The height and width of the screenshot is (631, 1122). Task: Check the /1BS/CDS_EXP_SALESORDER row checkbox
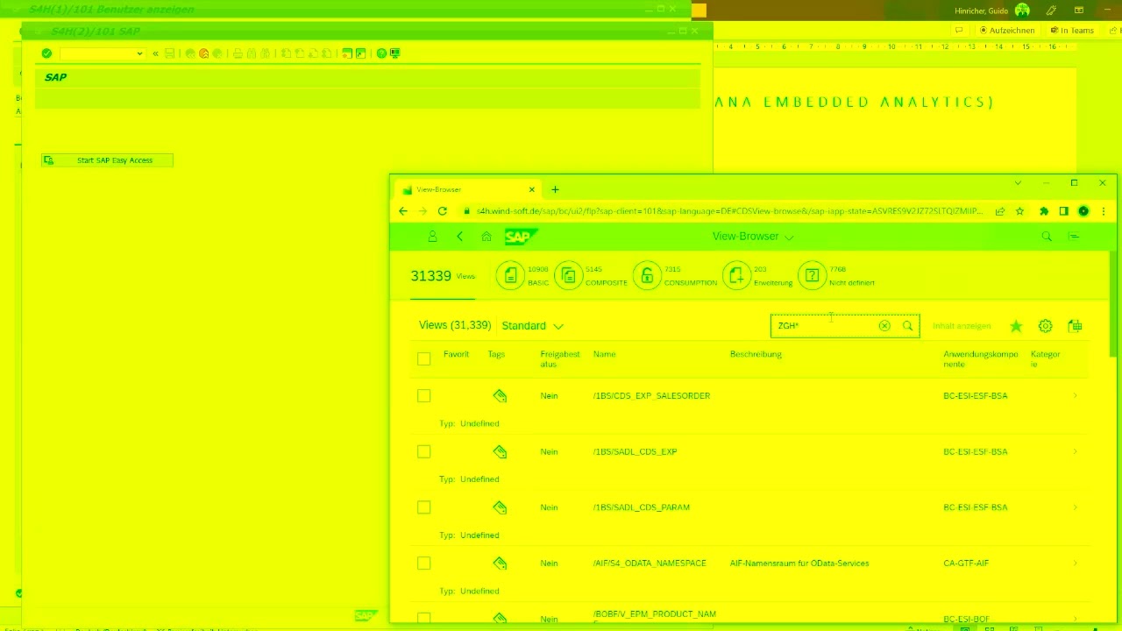pyautogui.click(x=424, y=396)
